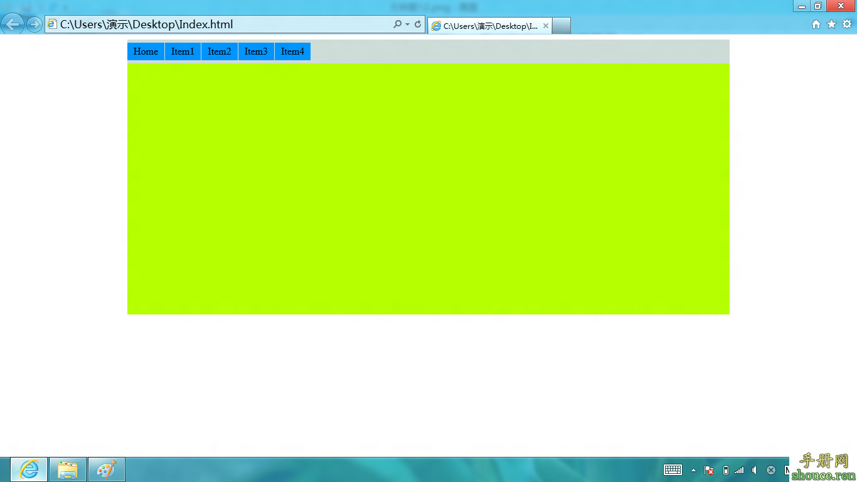Open Paint from the taskbar

(107, 469)
